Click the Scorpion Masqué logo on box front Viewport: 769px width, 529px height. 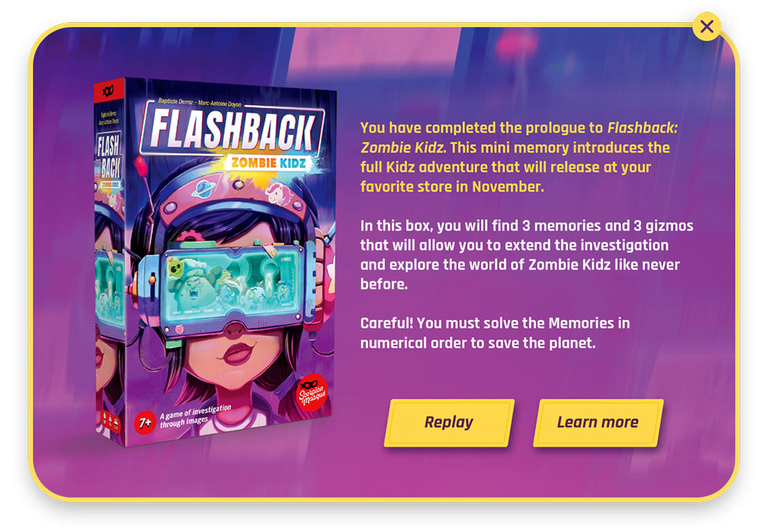click(312, 391)
